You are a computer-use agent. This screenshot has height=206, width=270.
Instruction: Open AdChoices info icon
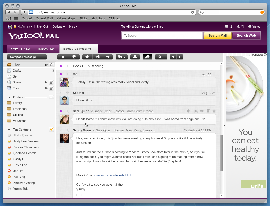tap(265, 55)
